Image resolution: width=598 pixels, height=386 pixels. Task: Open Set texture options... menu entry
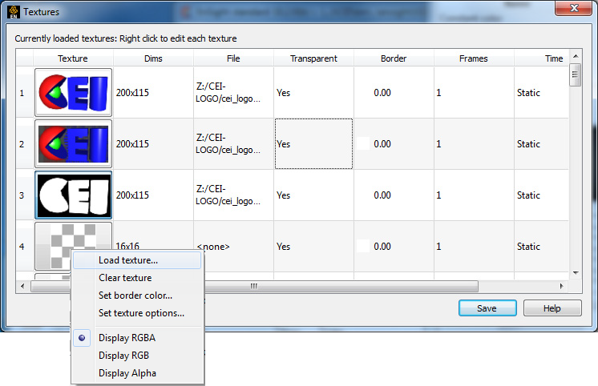[137, 313]
